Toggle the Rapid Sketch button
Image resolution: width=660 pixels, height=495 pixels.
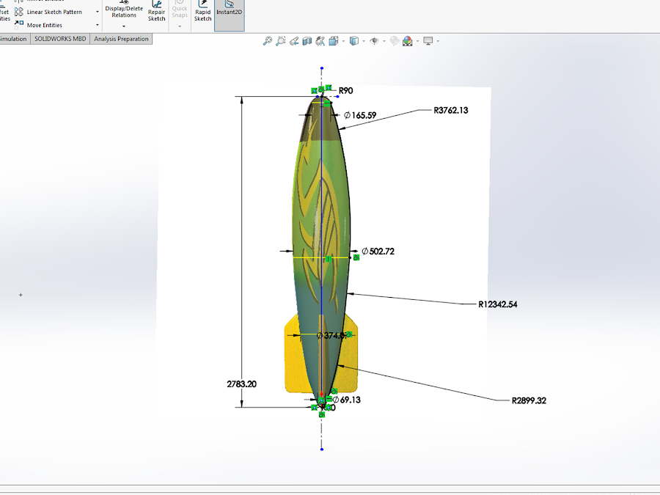click(202, 11)
